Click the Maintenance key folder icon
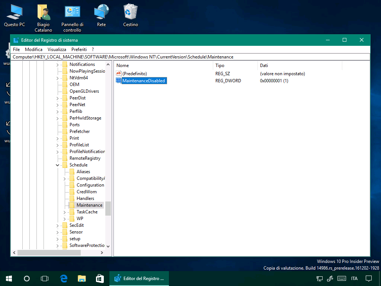 coord(72,205)
